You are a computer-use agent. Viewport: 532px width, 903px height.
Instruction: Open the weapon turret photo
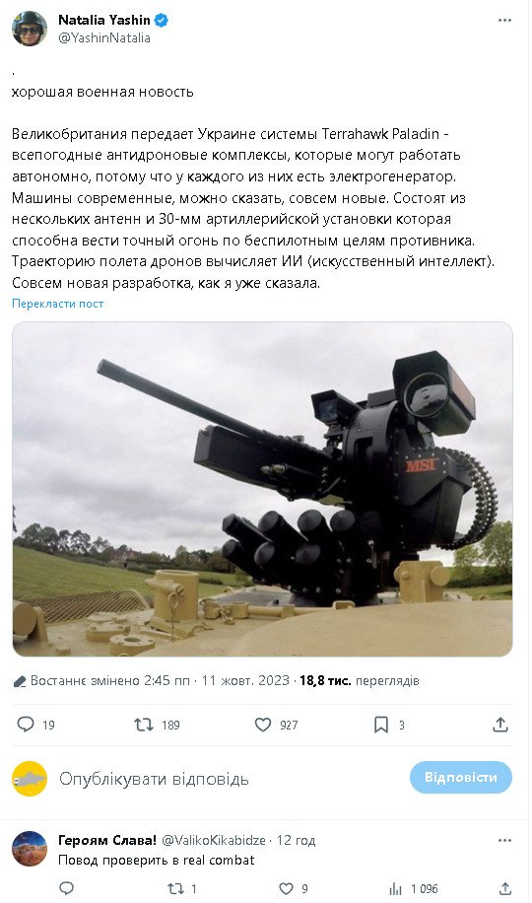262,489
